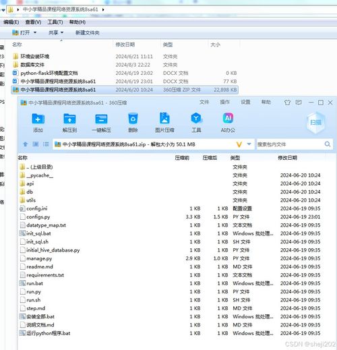Click the orange V security icon
The width and height of the screenshot is (337, 350).
tap(239, 144)
